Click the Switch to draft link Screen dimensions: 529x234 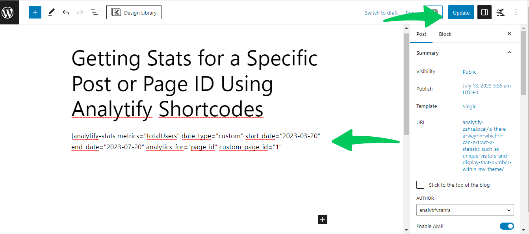(x=381, y=12)
